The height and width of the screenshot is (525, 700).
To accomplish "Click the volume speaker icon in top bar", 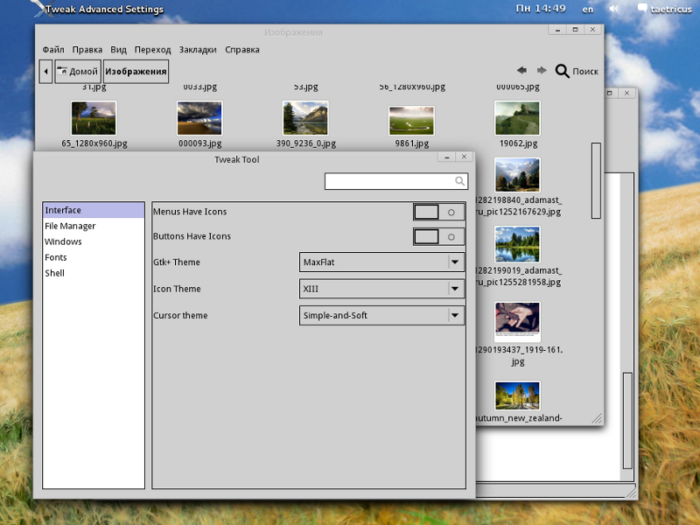I will pos(614,9).
